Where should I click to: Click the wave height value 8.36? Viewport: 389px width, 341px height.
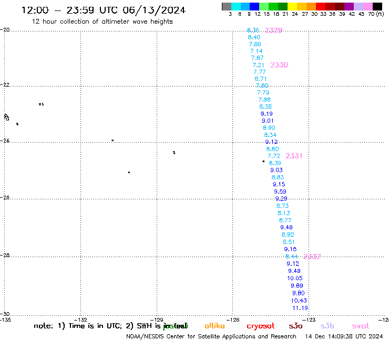click(x=253, y=30)
